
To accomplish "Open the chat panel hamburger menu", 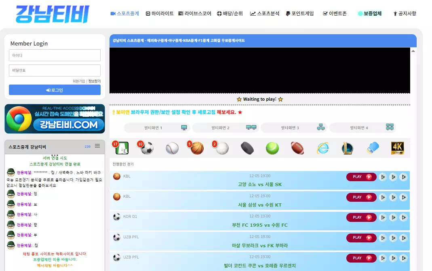I will point(97,146).
